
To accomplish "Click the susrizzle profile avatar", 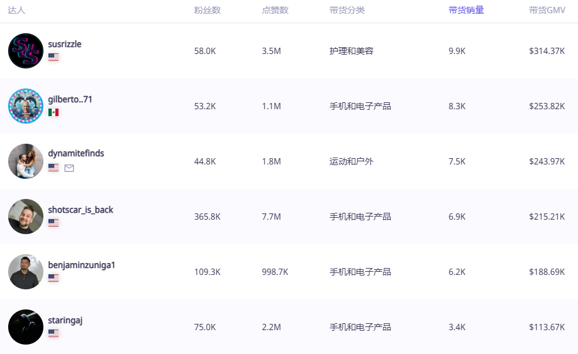I will point(26,51).
